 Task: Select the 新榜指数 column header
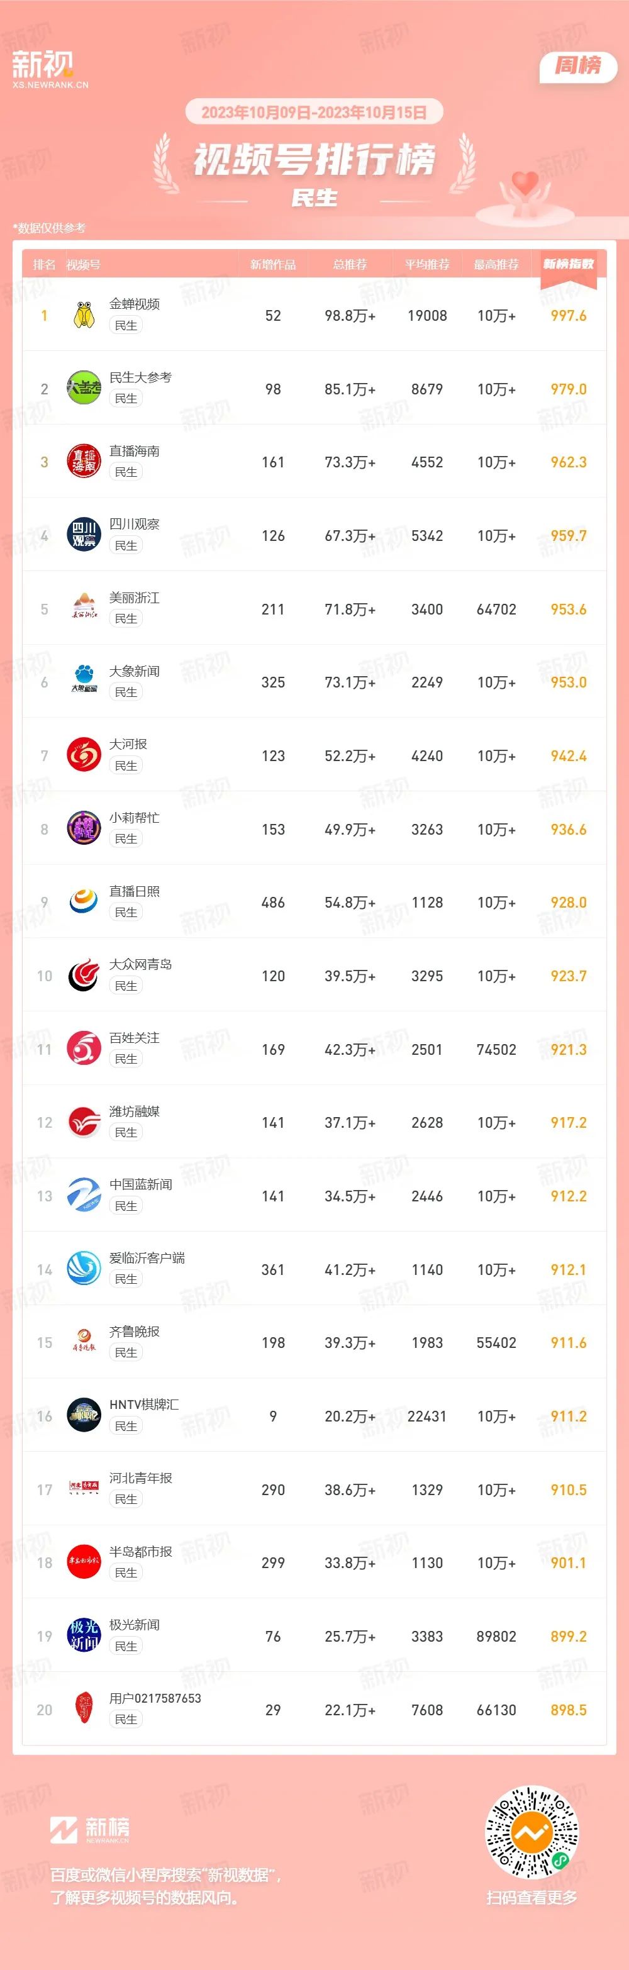(x=569, y=264)
